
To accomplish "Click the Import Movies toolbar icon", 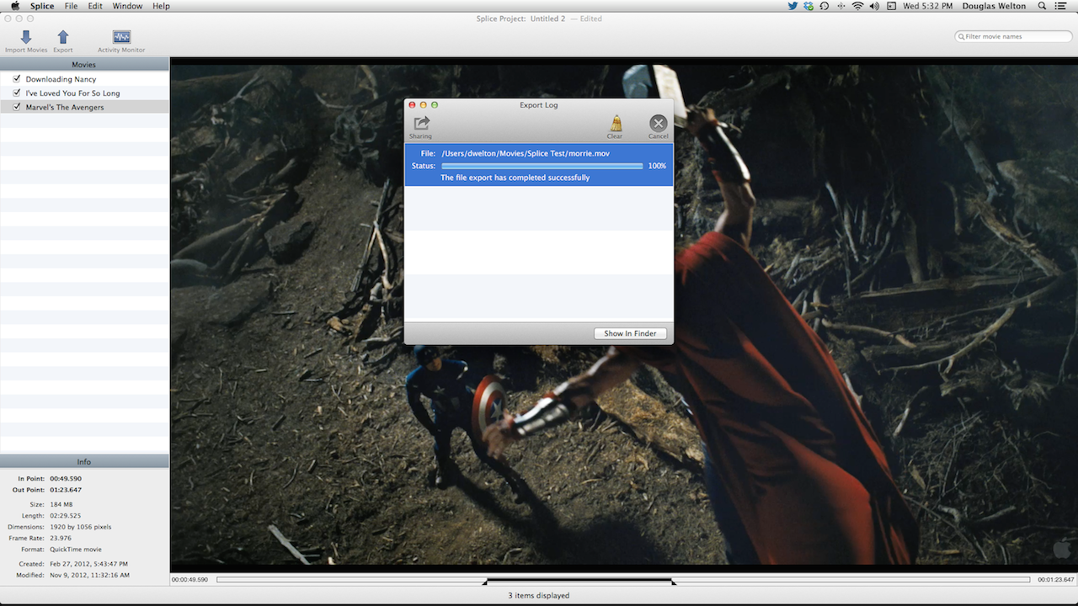I will (x=26, y=38).
